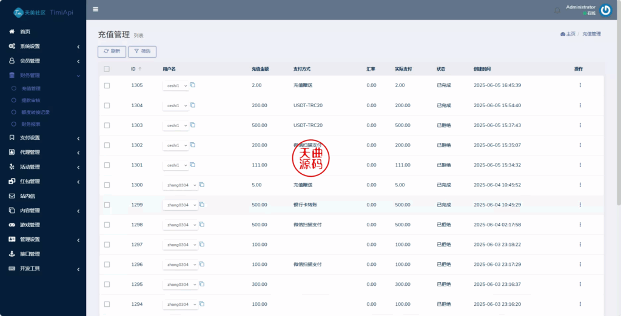Copy username icon in row 1298
The height and width of the screenshot is (316, 621).
coord(201,224)
